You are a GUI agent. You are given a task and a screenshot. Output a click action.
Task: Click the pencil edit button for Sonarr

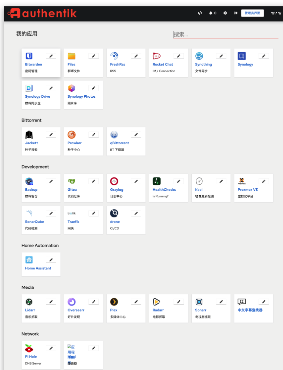coord(221,302)
